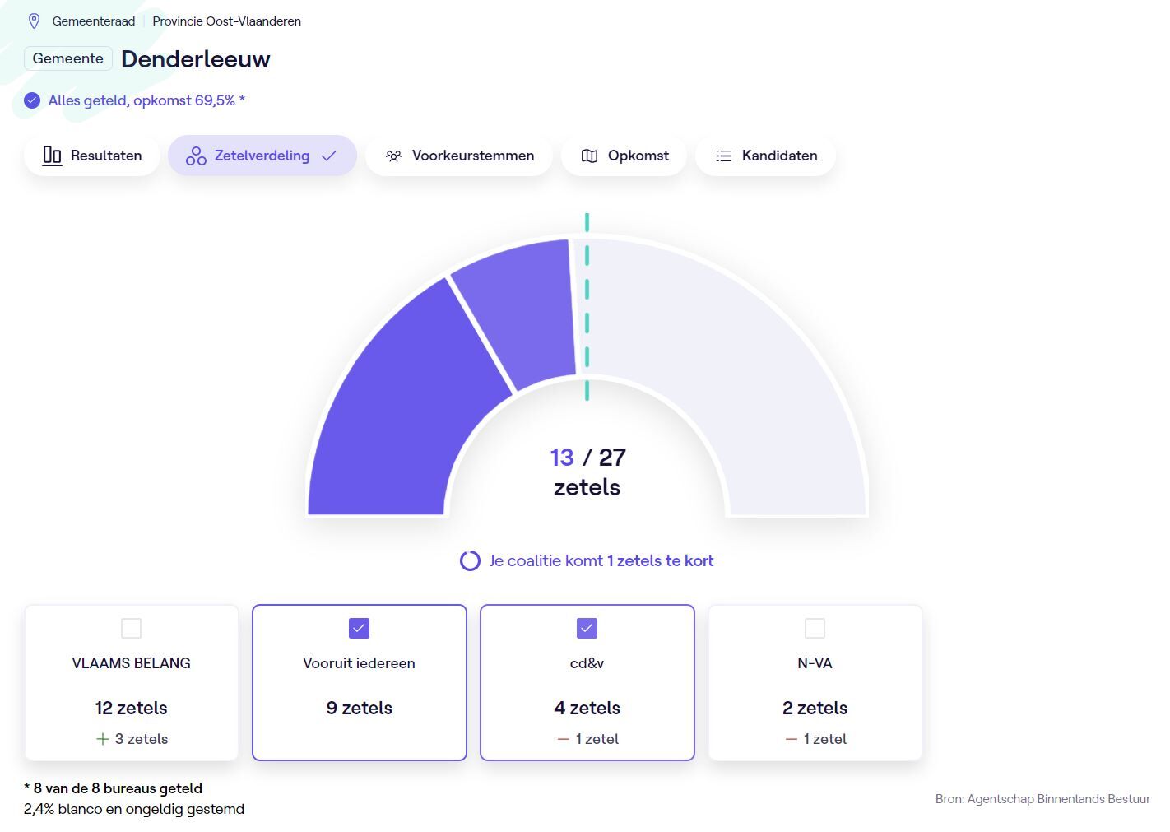Click the people icon for Voorkeurstemmen
The height and width of the screenshot is (832, 1170).
point(393,156)
